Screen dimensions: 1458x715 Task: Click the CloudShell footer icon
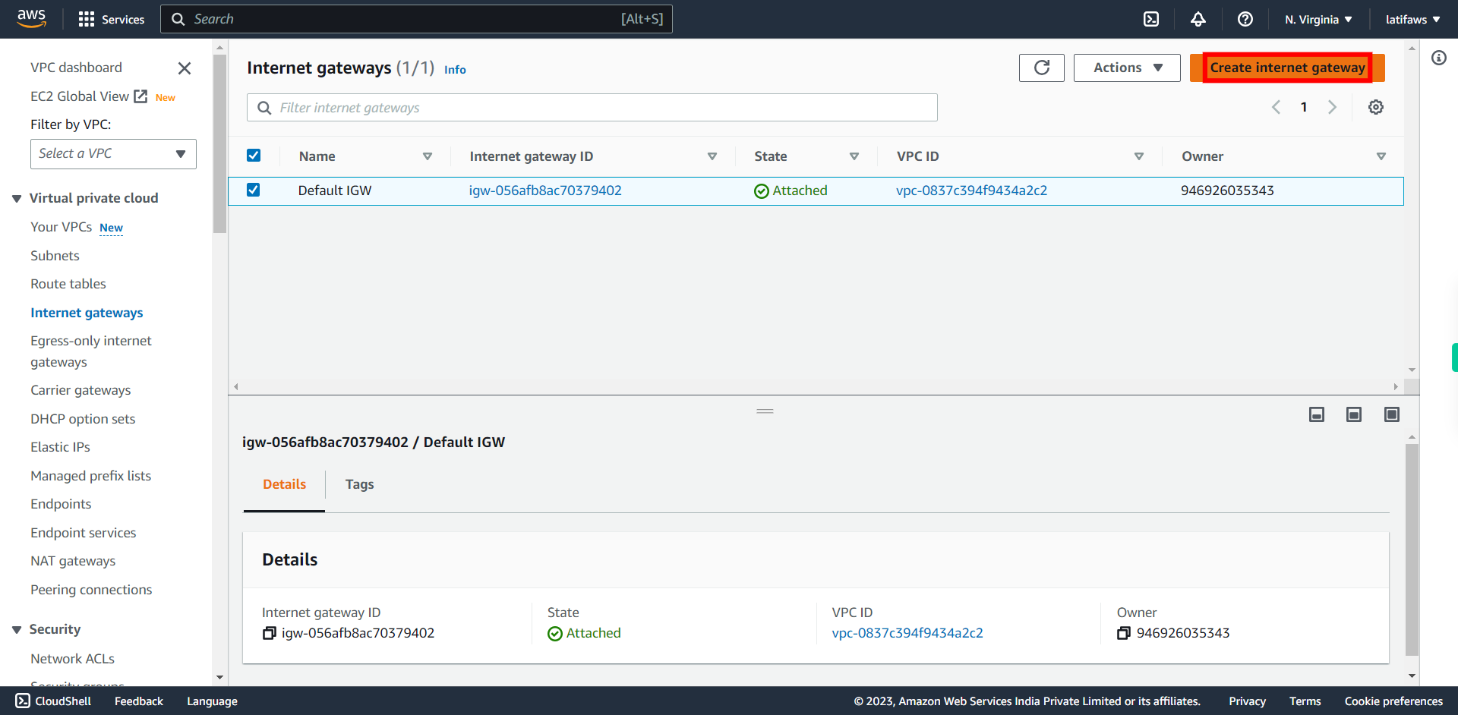[23, 701]
